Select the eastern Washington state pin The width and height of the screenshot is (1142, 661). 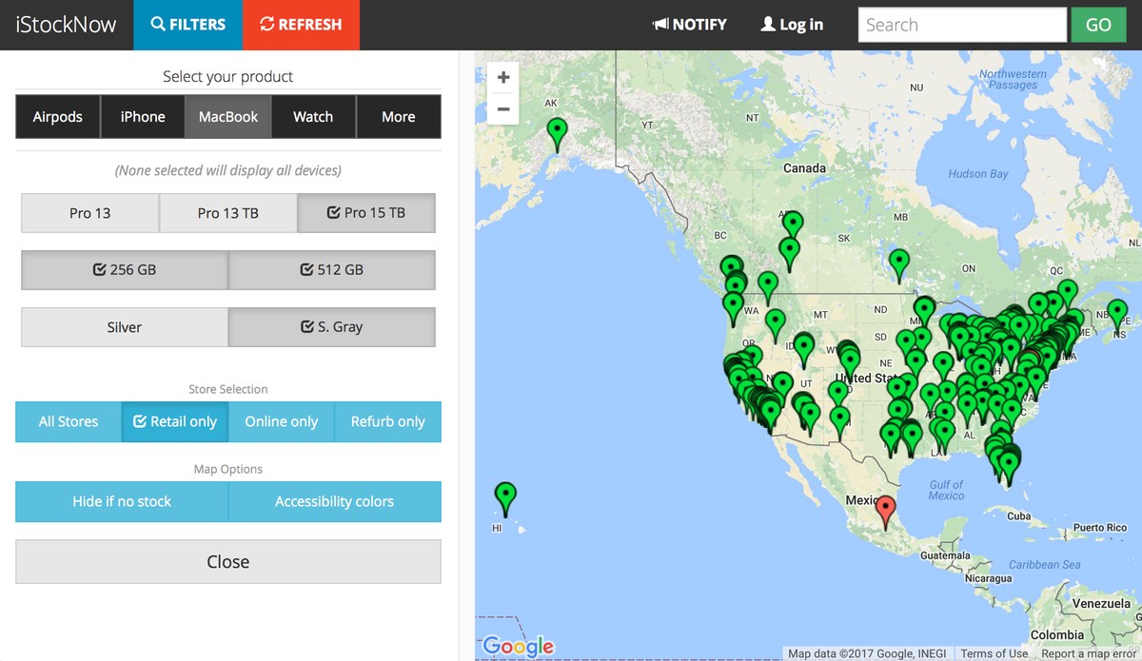click(x=768, y=288)
